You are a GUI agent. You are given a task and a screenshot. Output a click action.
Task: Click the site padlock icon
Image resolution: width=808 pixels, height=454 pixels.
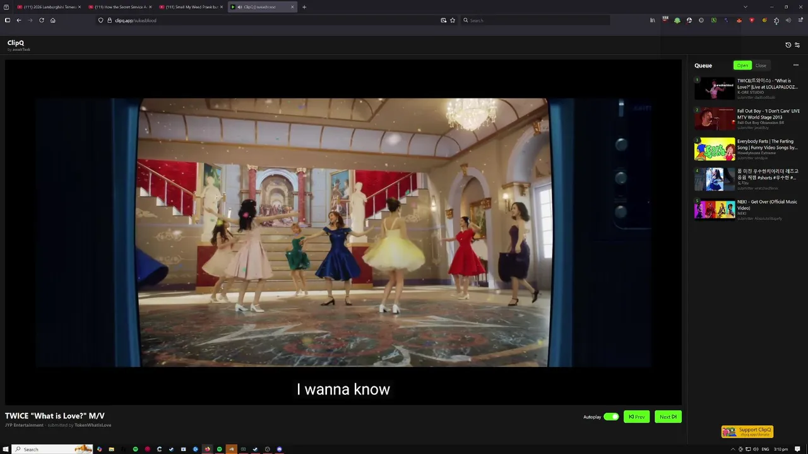pyautogui.click(x=109, y=20)
